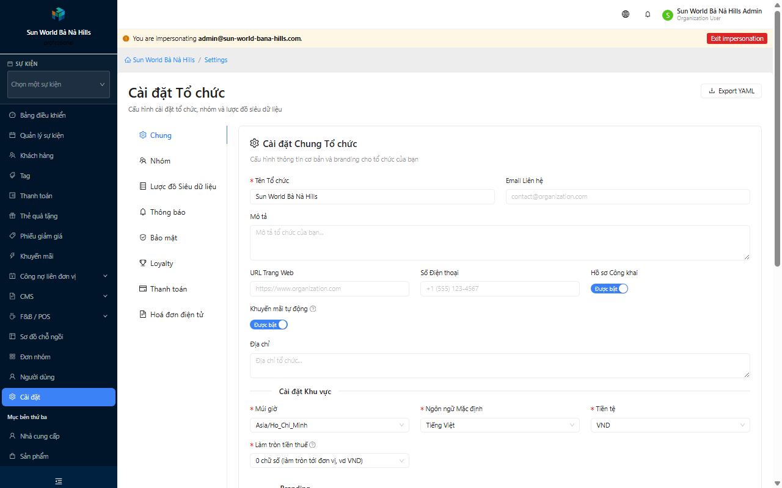Switch to the Chung settings tab
This screenshot has width=782, height=488.
pyautogui.click(x=178, y=135)
